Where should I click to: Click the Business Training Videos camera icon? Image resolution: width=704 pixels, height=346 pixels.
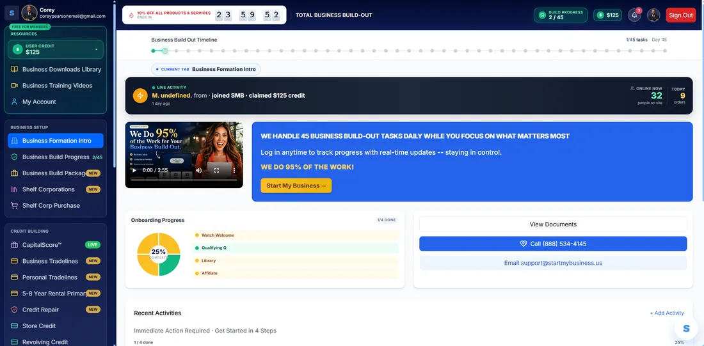(14, 86)
